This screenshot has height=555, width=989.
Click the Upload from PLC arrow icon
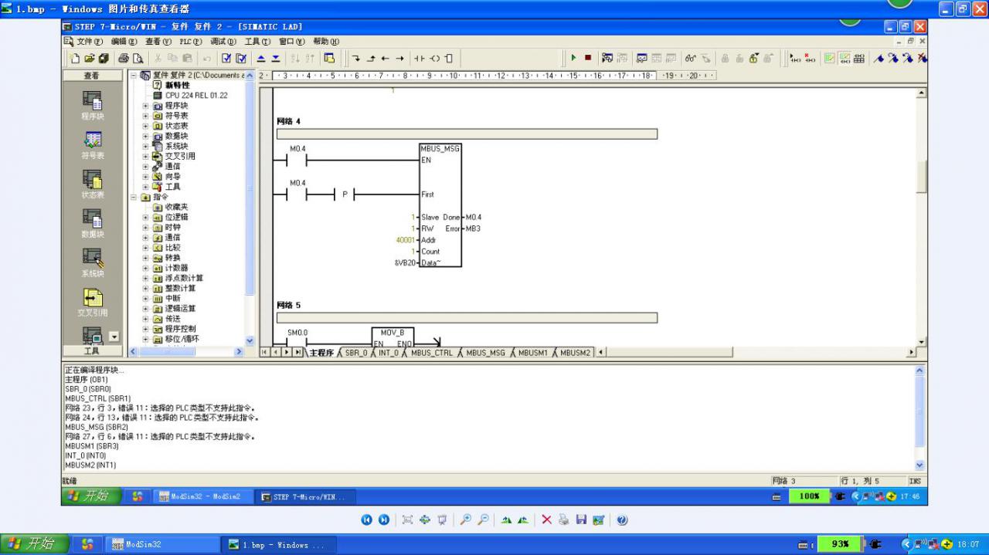[260, 58]
